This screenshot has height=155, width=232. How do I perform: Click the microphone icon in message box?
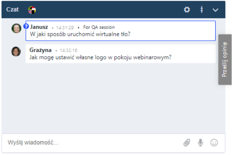tap(200, 143)
